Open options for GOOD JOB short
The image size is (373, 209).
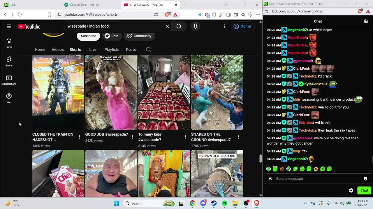[x=132, y=136]
